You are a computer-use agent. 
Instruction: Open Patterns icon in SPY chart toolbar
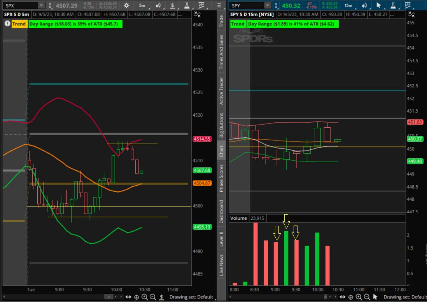point(408,5)
